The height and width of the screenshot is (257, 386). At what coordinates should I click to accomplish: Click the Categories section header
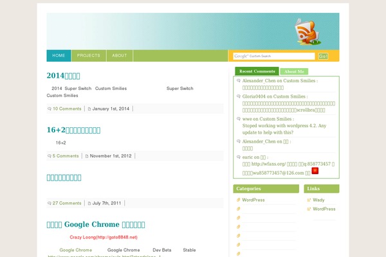click(266, 189)
